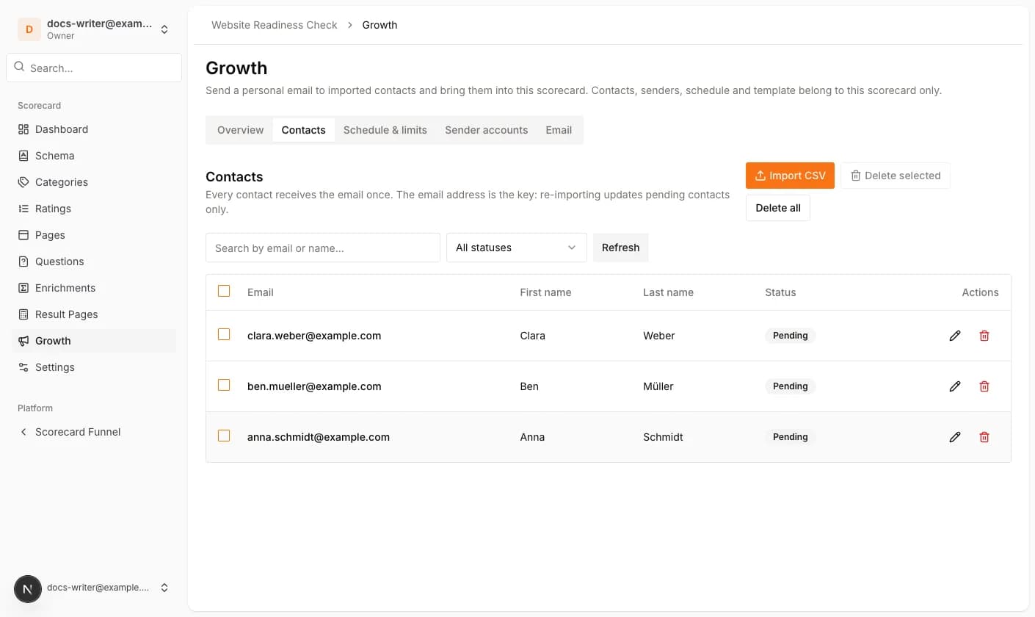Click the contacts search by email field
The image size is (1035, 617).
tap(323, 248)
